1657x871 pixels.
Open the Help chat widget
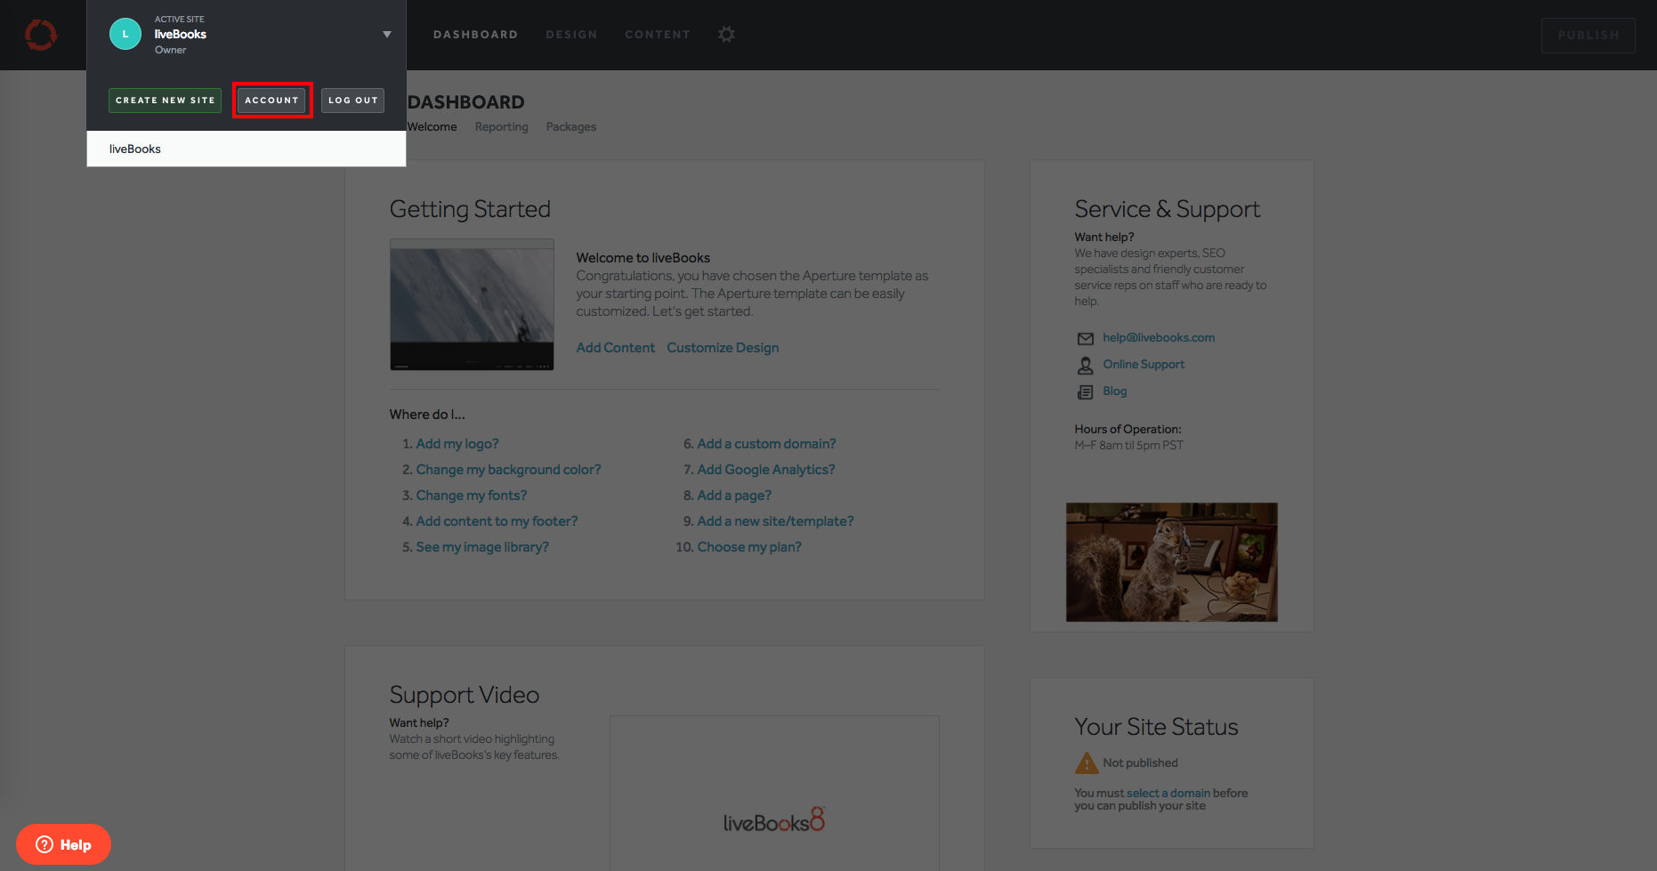click(63, 844)
